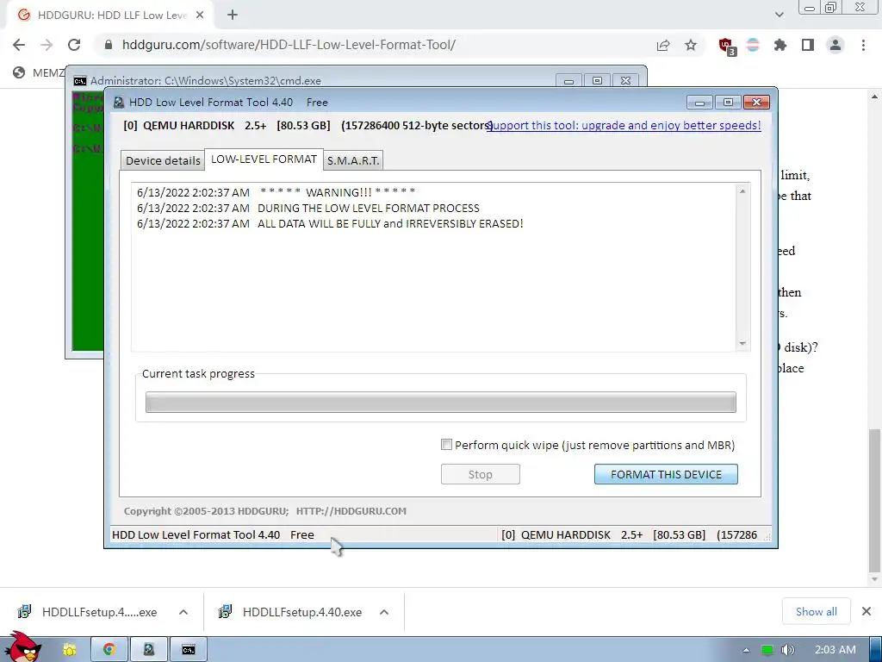882x662 pixels.
Task: Click the Chrome address bar URL
Action: click(289, 45)
